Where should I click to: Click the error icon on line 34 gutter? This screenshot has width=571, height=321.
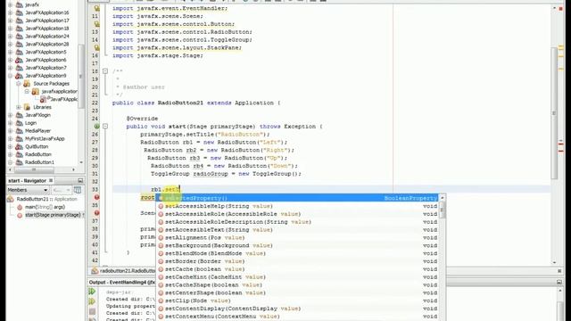coord(97,197)
